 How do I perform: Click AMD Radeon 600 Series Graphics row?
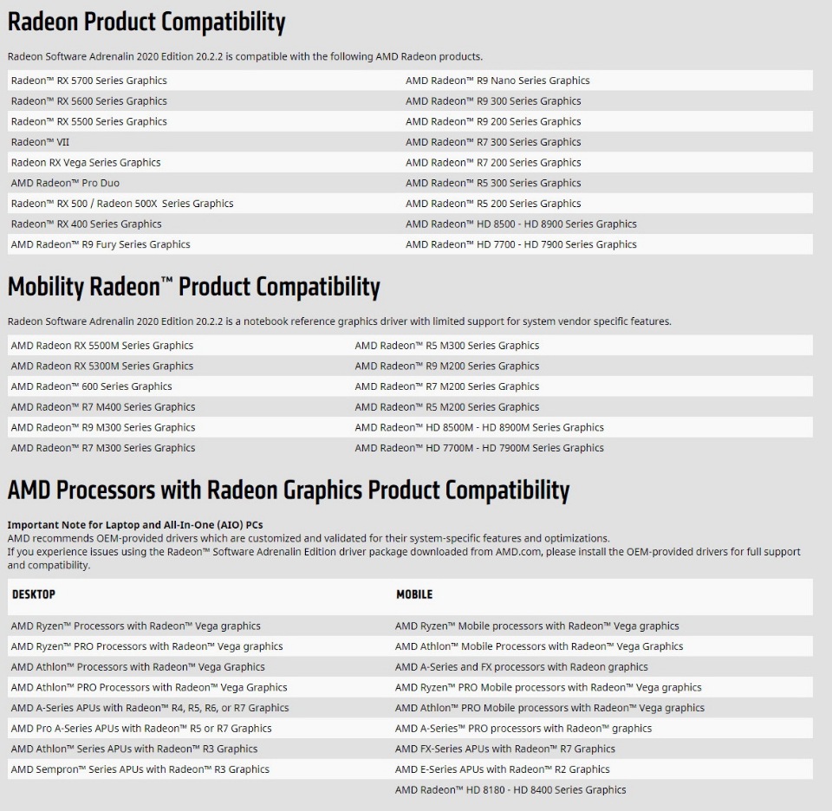91,386
